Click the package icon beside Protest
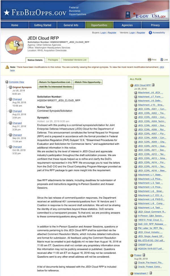This screenshot has width=170, height=276. (x=132, y=255)
